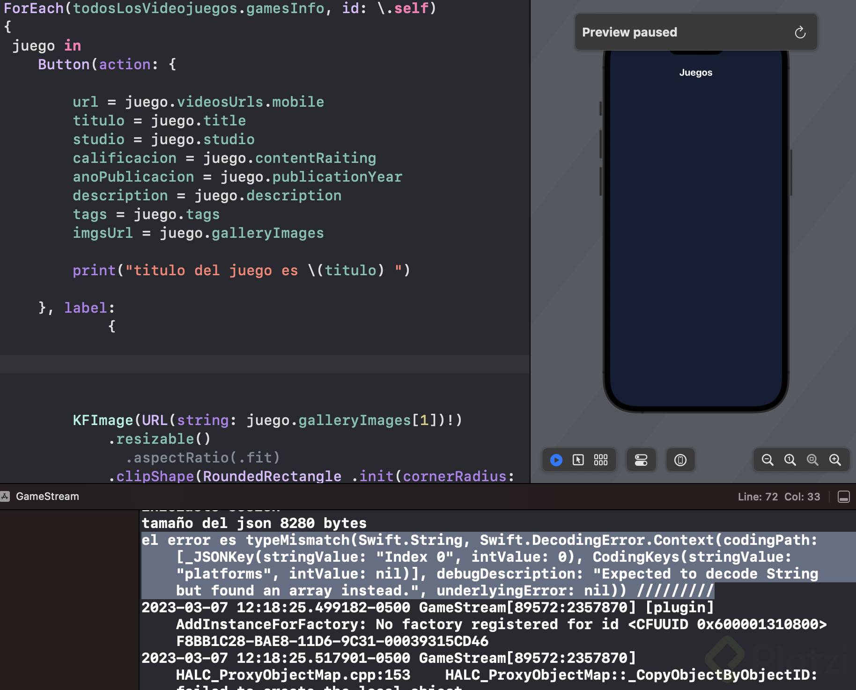The width and height of the screenshot is (856, 690).
Task: Open the preview Variants grid
Action: point(601,460)
